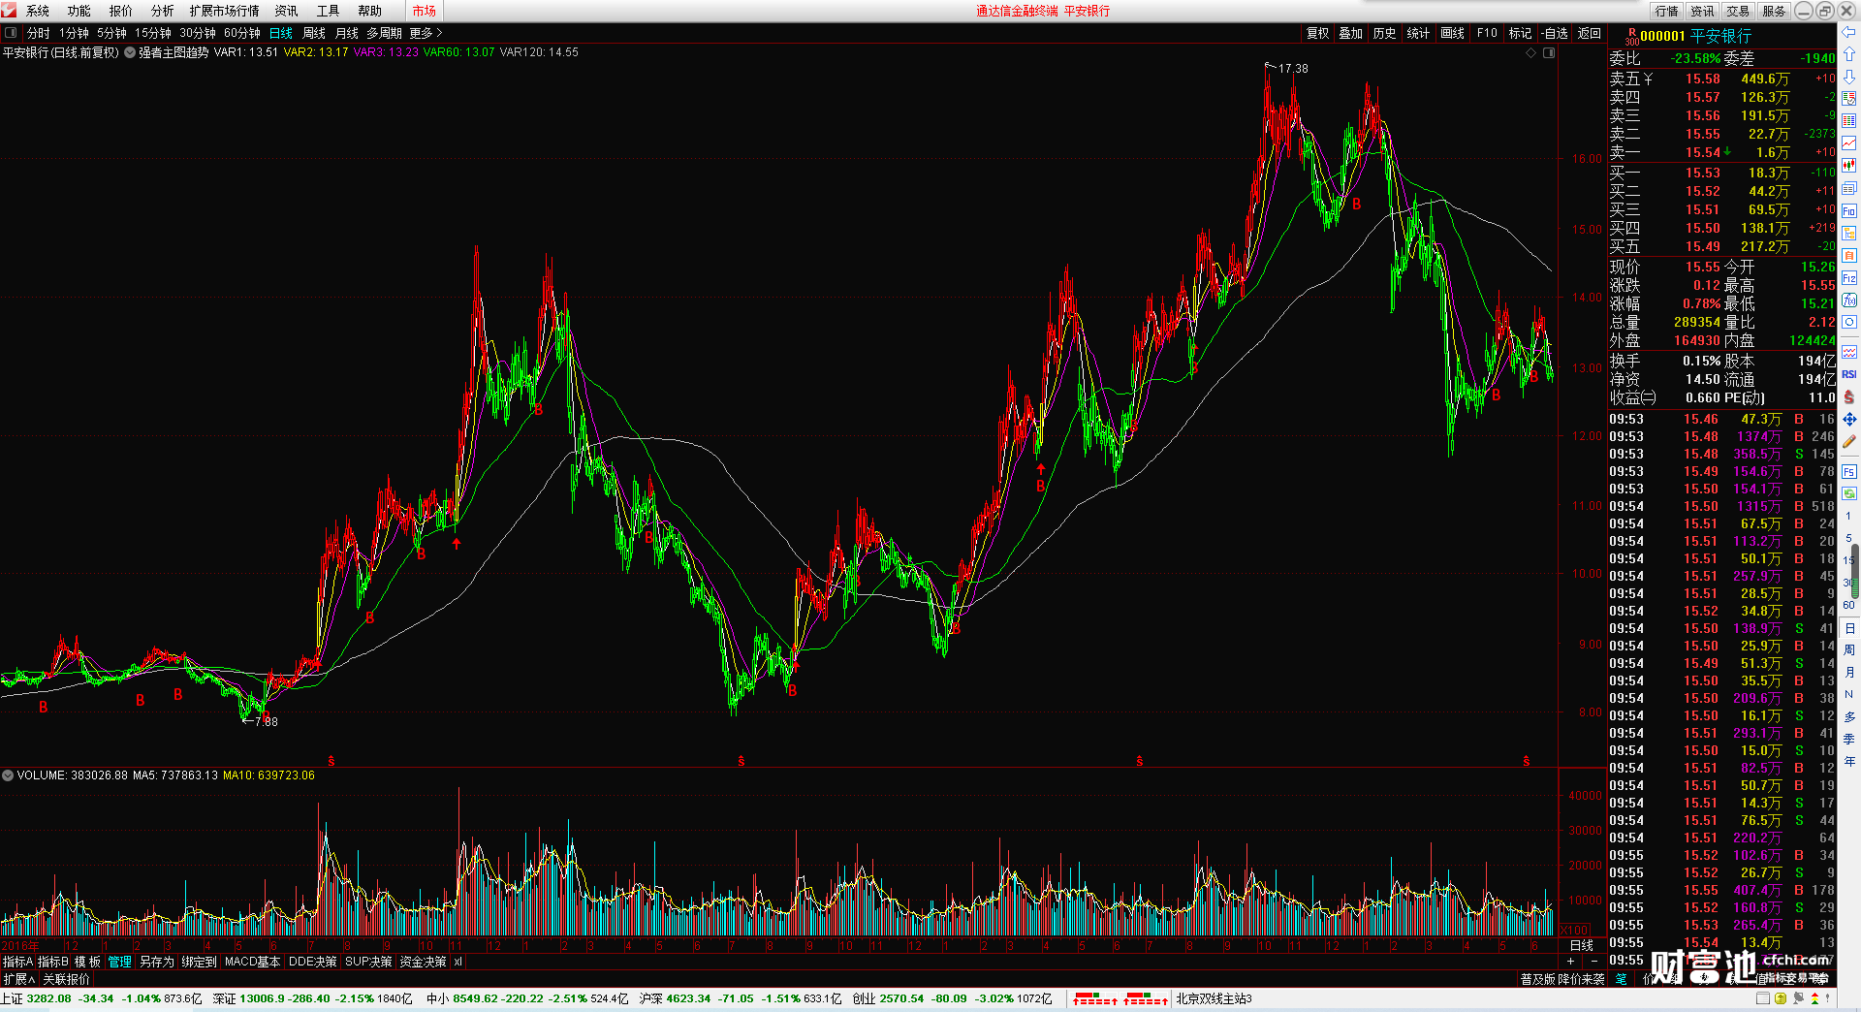Click the 笔 tab under the tick list
The image size is (1861, 1012).
click(1622, 979)
